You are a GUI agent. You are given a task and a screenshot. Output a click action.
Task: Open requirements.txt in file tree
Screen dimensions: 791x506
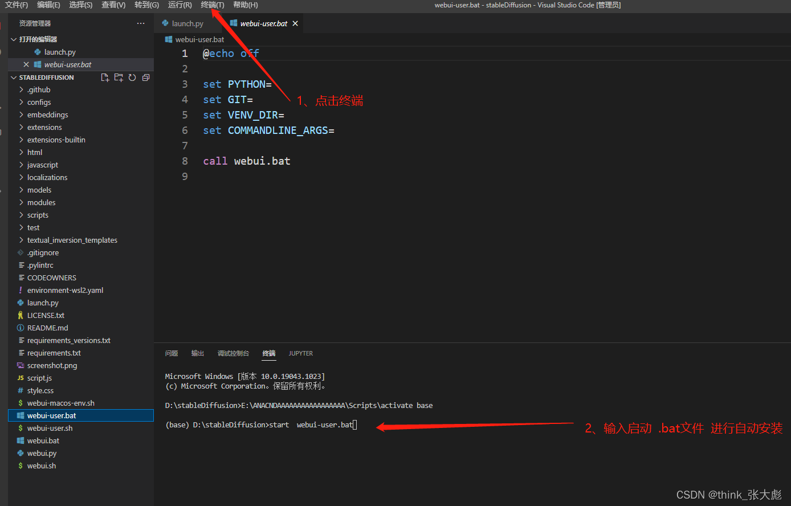tap(81, 353)
